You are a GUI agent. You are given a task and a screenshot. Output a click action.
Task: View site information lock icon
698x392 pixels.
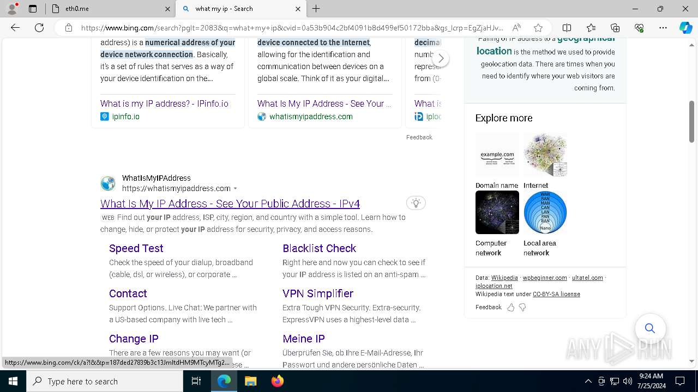pyautogui.click(x=68, y=28)
